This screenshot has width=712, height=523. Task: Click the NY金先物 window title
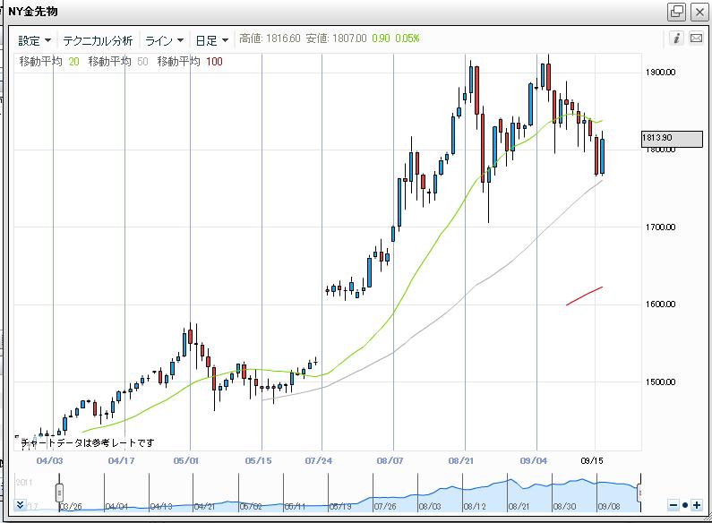[x=33, y=12]
